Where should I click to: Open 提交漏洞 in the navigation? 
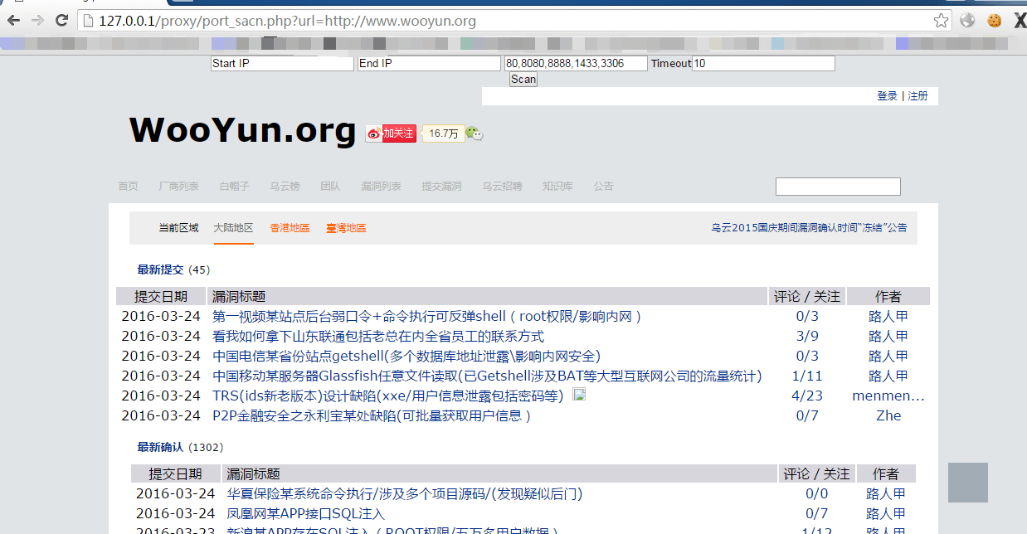click(441, 187)
